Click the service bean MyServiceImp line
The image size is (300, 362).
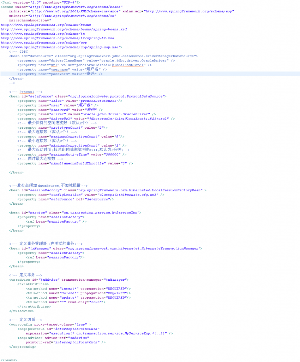click(x=75, y=212)
